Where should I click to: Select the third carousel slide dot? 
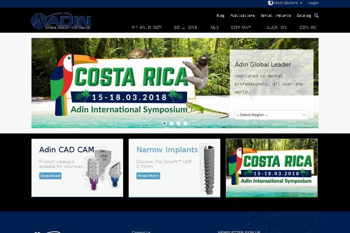tap(178, 123)
